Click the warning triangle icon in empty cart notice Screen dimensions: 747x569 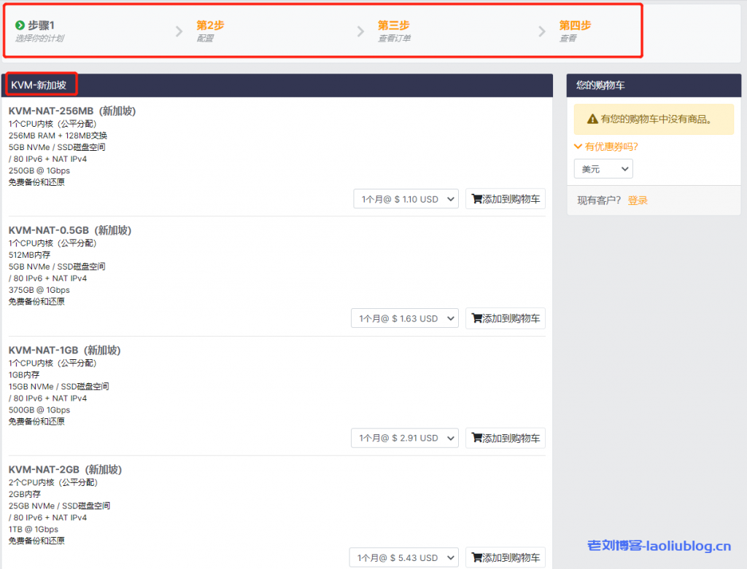coord(592,119)
